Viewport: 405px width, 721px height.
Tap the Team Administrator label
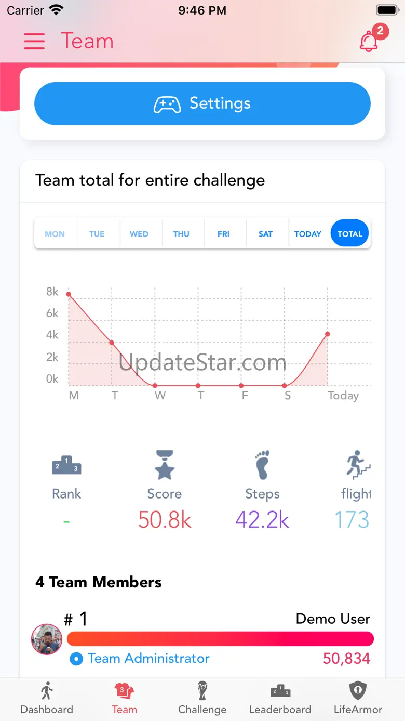pos(148,658)
